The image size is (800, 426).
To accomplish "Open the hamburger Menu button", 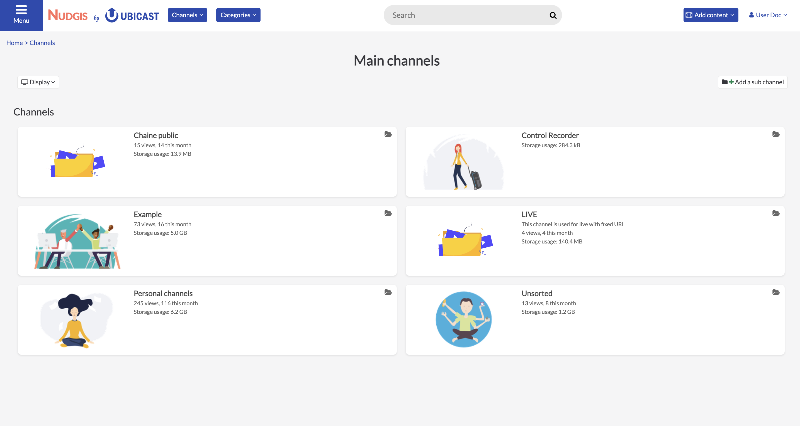I will 21,15.
